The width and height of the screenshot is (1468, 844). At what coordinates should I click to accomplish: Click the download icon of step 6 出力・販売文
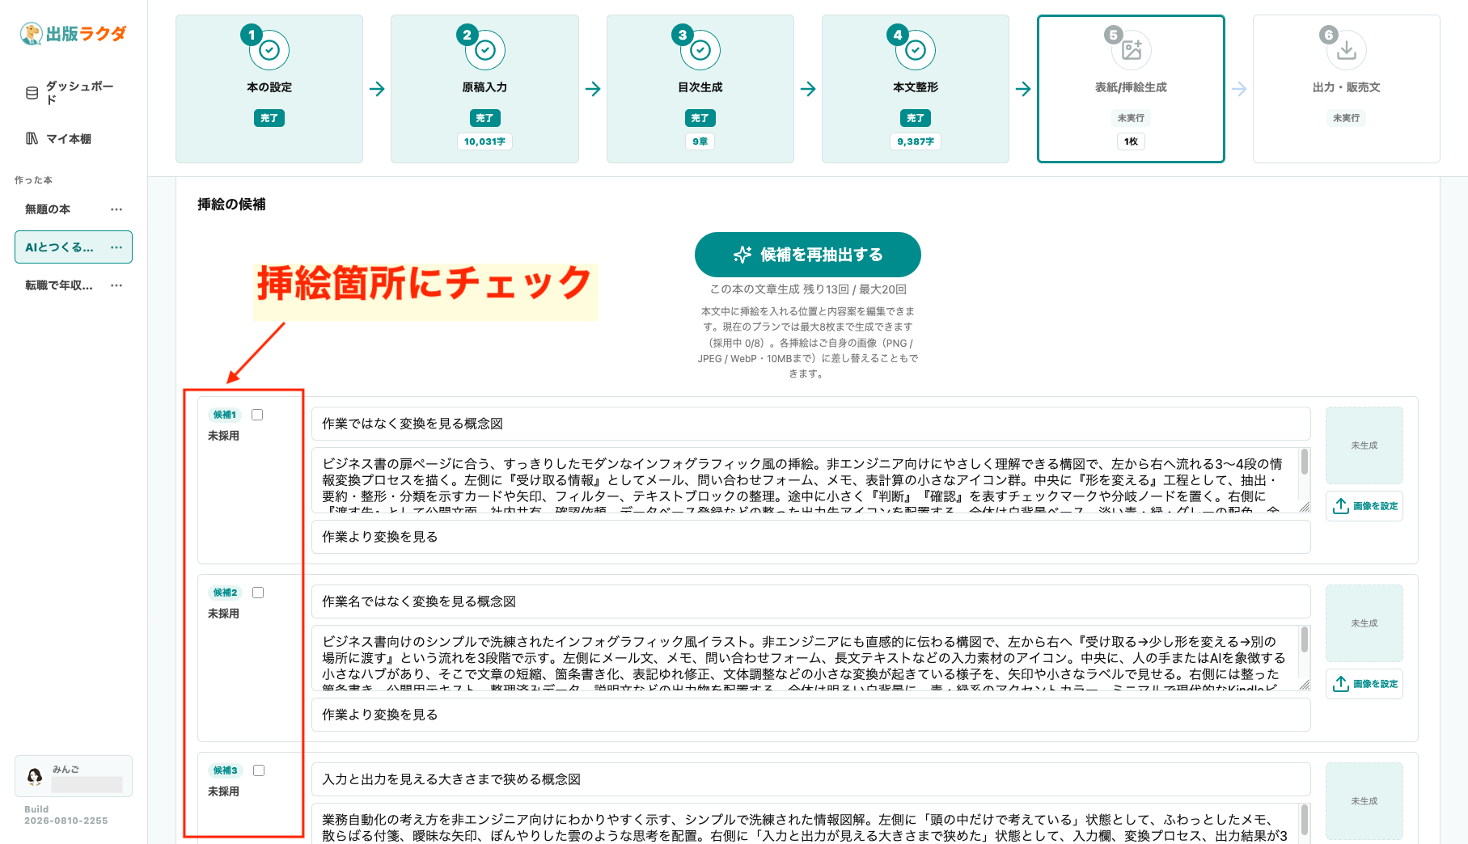point(1347,50)
